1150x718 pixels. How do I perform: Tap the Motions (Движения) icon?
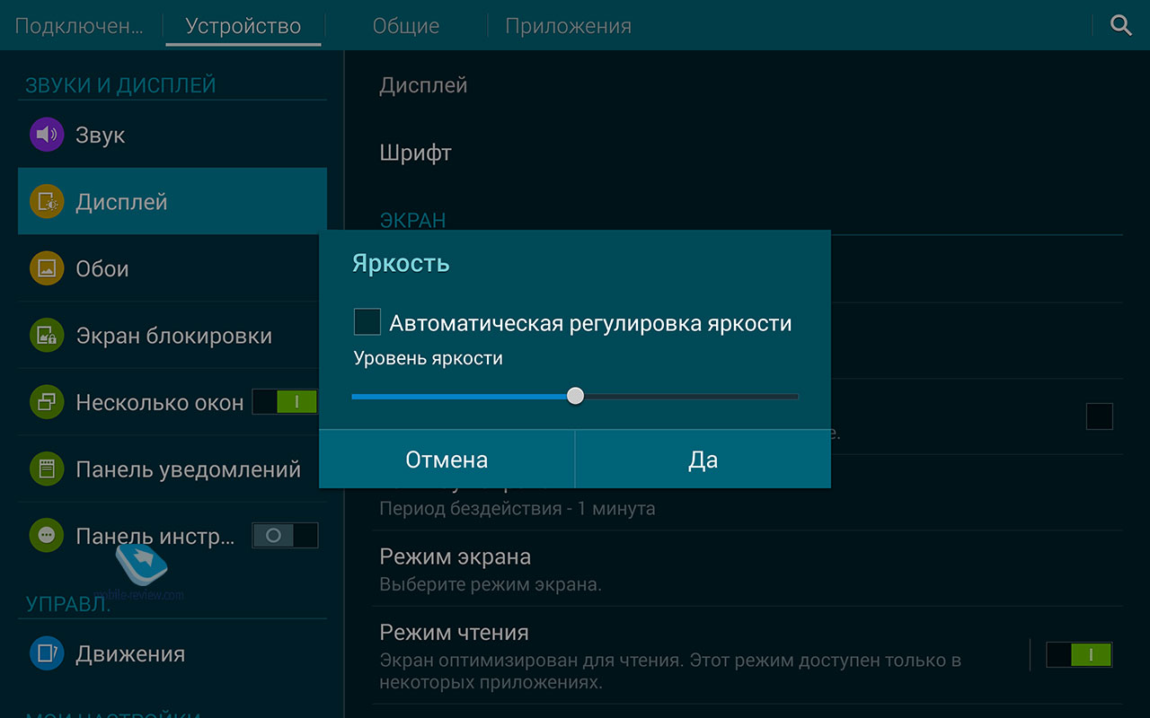[47, 653]
